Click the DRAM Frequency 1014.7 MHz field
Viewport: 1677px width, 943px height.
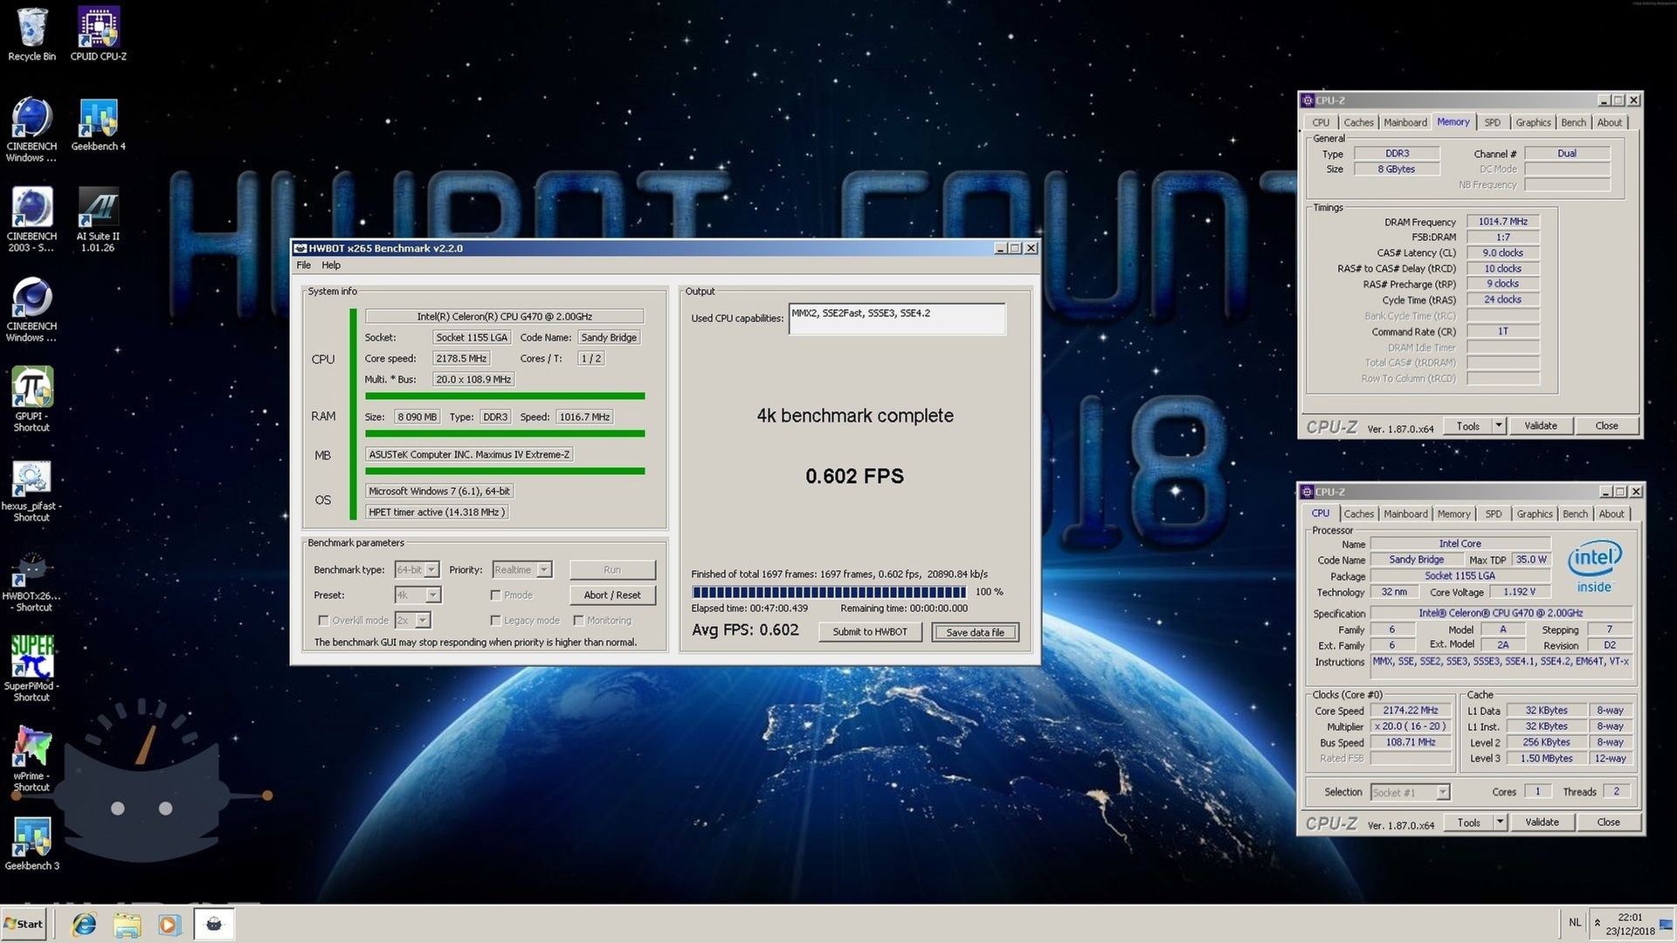click(x=1502, y=222)
